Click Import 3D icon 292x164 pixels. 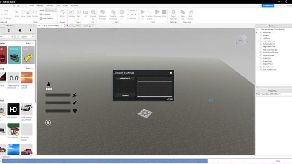93,14
